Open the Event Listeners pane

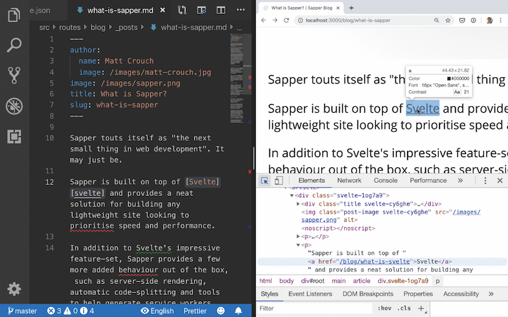310,294
